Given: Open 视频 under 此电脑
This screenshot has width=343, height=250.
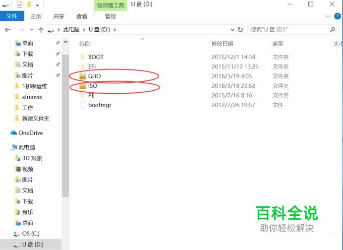Looking at the screenshot, I should click(x=24, y=169).
